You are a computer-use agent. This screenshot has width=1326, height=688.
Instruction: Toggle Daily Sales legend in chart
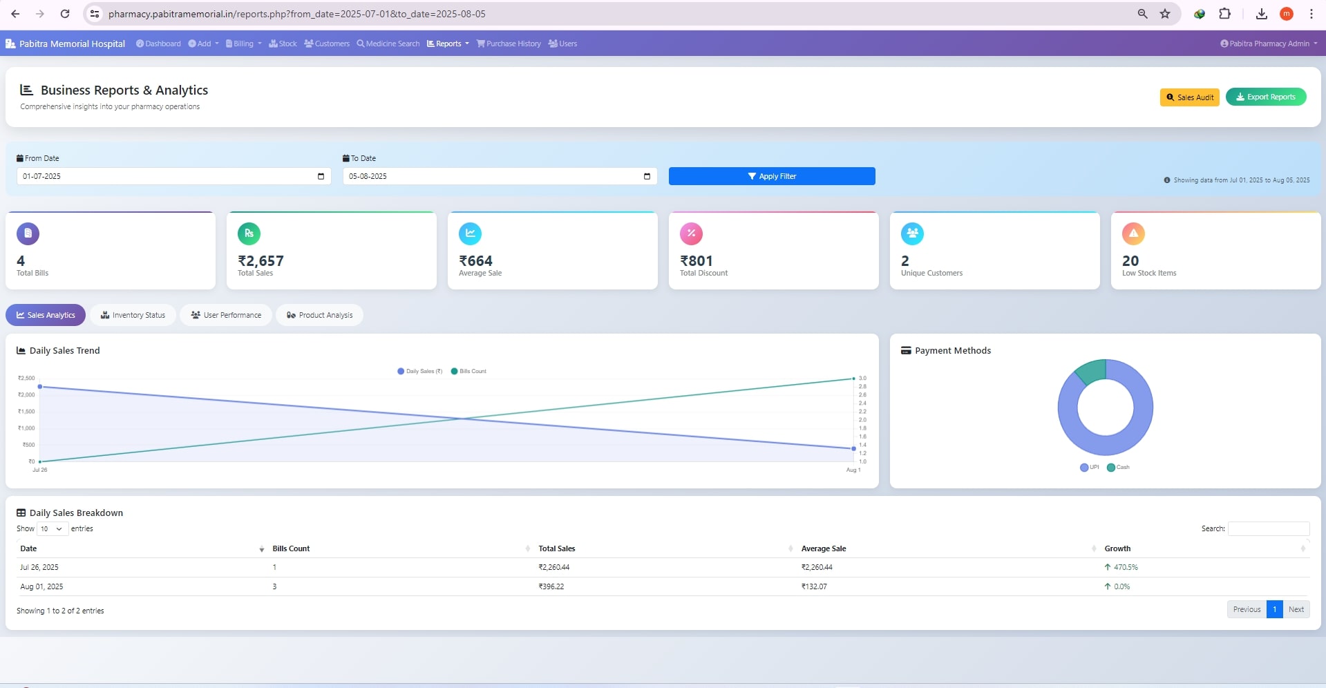coord(419,372)
